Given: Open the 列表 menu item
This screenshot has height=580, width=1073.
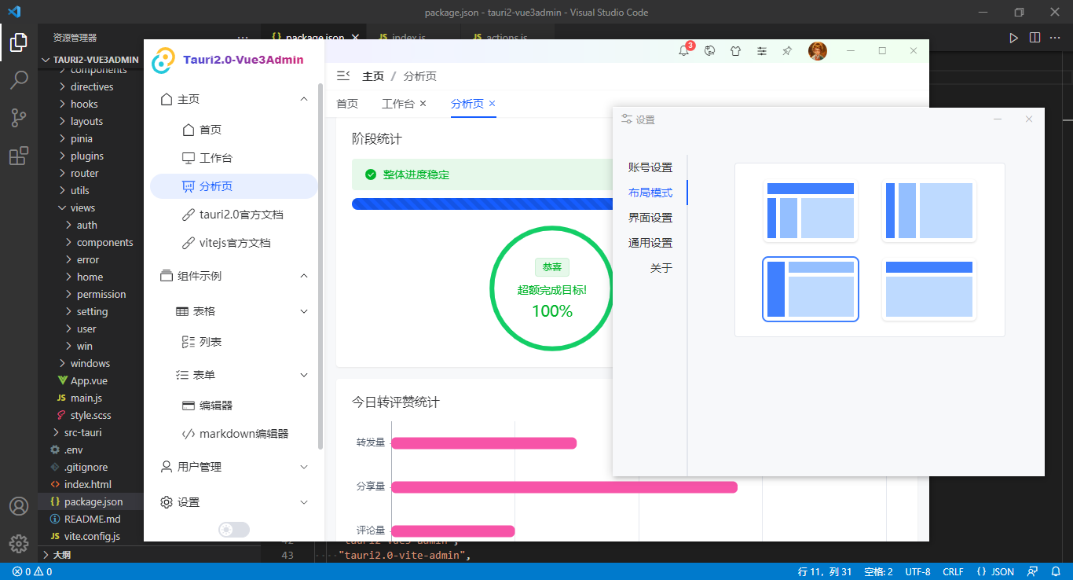Looking at the screenshot, I should [x=234, y=342].
